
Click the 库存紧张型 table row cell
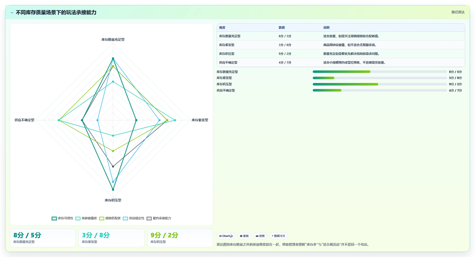(x=227, y=45)
